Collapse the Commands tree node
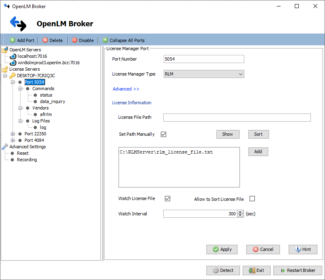Viewport: 325px width, 280px height. point(21,88)
